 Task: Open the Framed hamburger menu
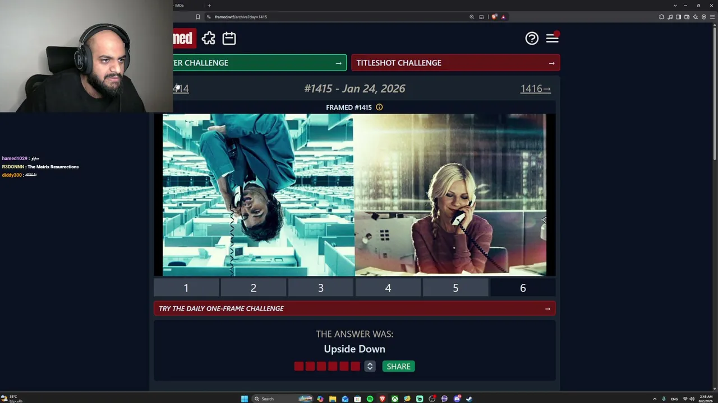click(553, 38)
